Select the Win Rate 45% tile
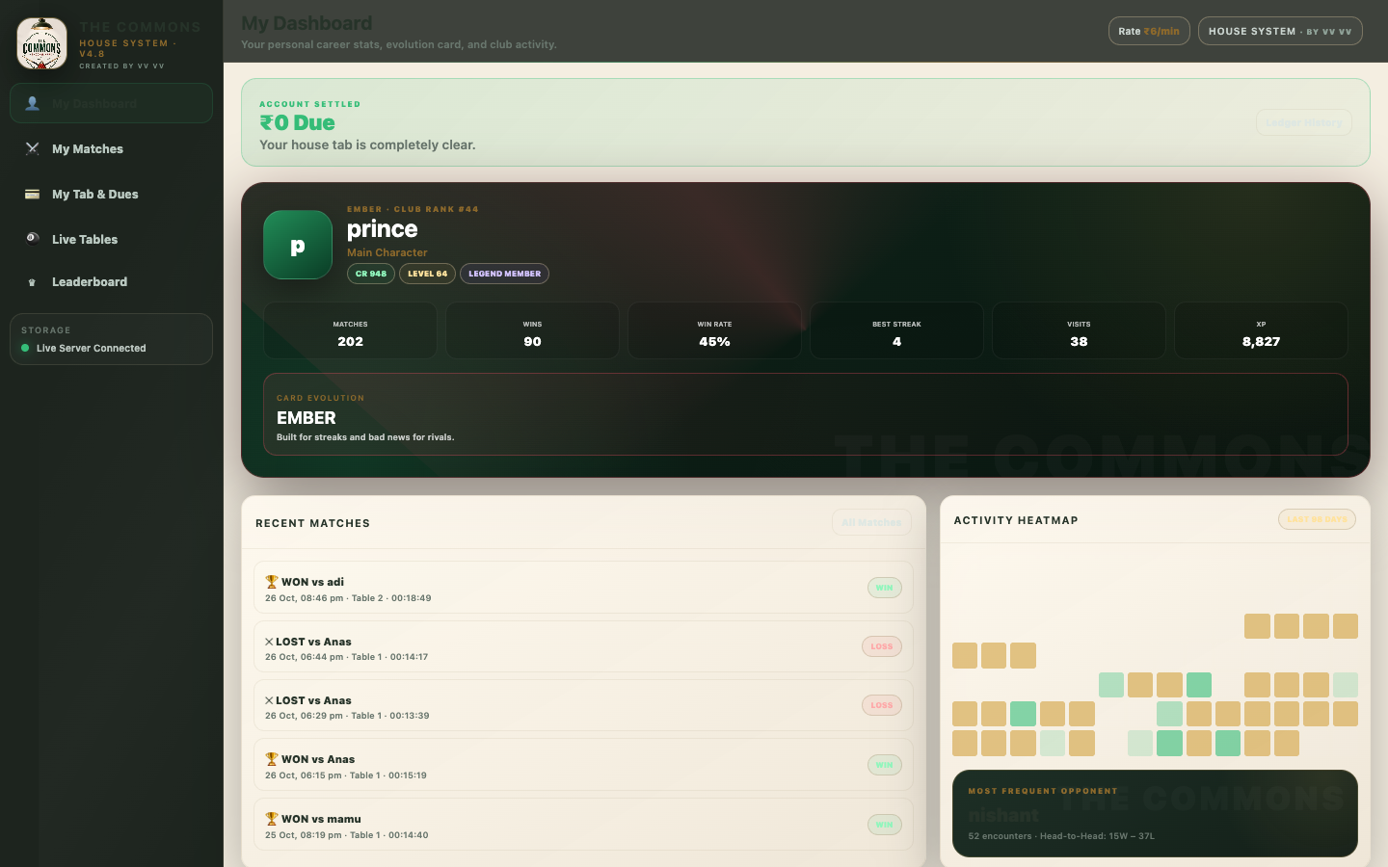 (x=714, y=330)
